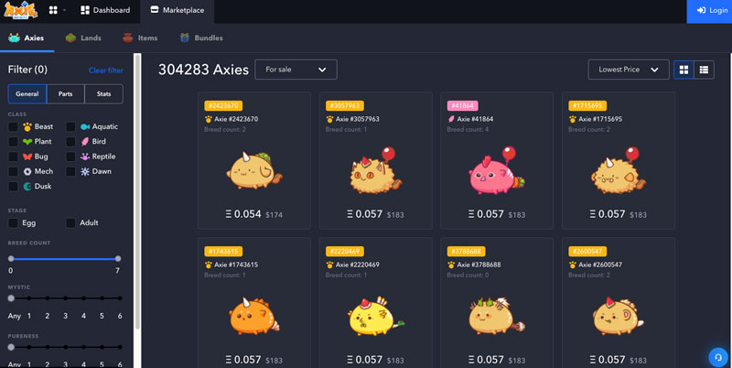This screenshot has width=732, height=368.
Task: Open the For sale dropdown
Action: (x=296, y=70)
